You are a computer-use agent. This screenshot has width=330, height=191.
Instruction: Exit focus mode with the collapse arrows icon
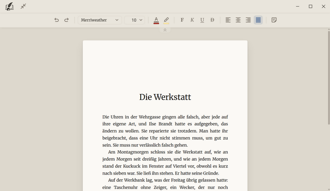point(24,6)
